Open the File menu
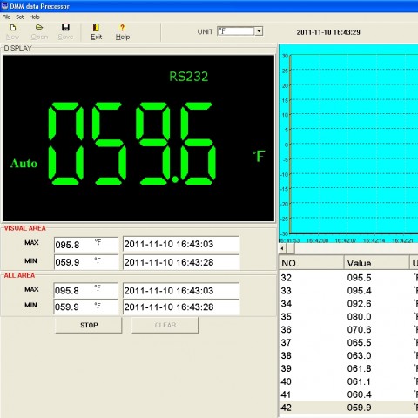Viewport: 418px width, 418px height. (x=6, y=17)
